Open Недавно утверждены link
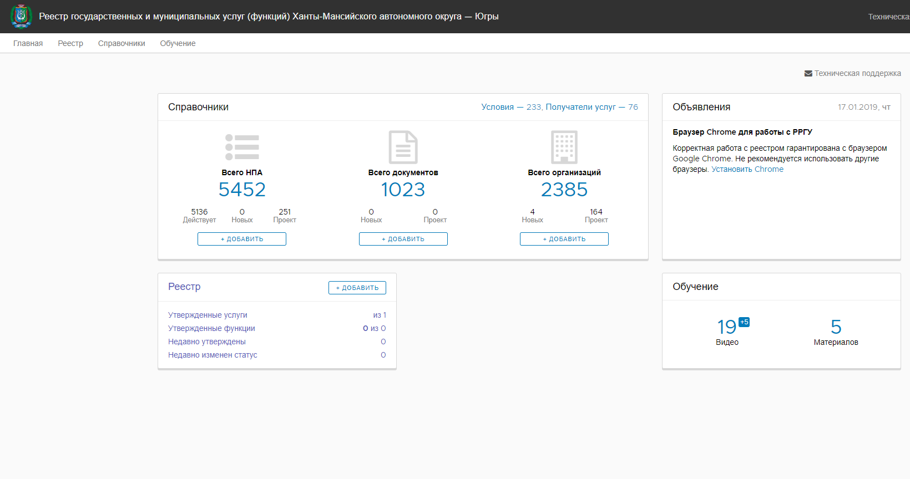The height and width of the screenshot is (479, 910). [207, 342]
